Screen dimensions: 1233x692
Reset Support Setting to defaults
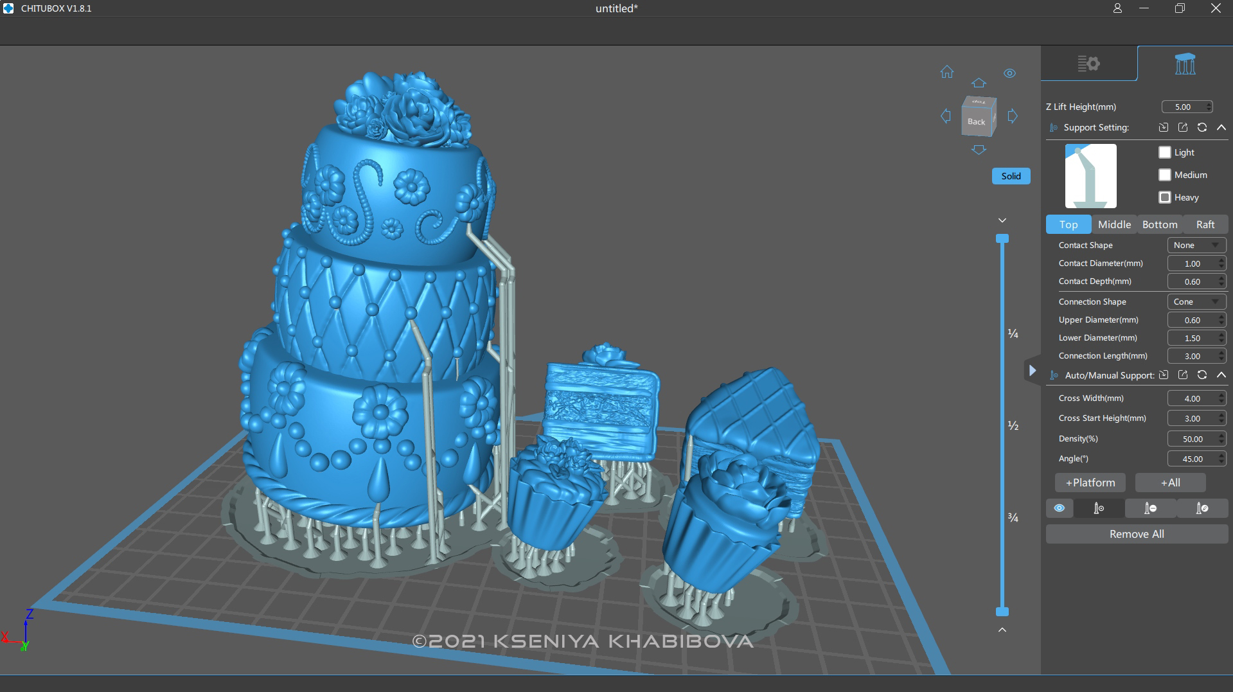[1202, 127]
